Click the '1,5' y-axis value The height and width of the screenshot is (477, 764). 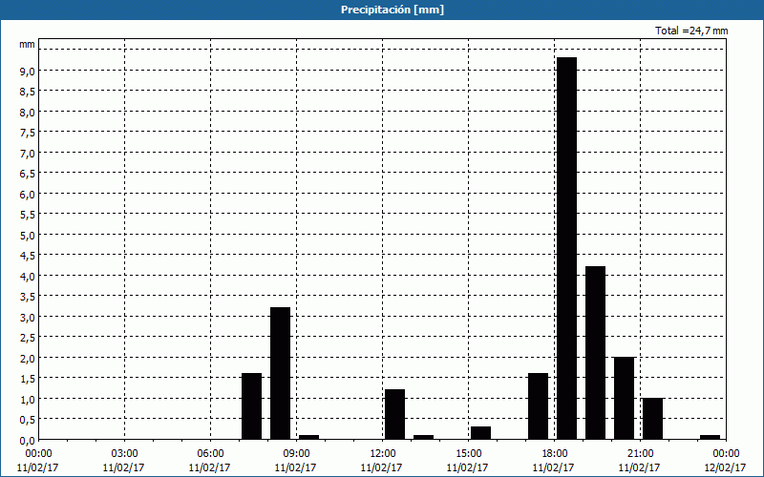(27, 379)
